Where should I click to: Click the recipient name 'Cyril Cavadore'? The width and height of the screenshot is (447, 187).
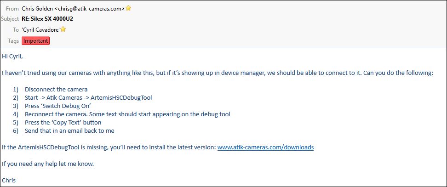coord(40,29)
